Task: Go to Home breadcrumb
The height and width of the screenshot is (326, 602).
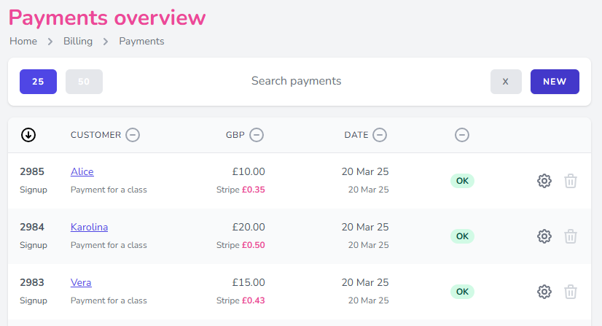Action: pos(23,42)
